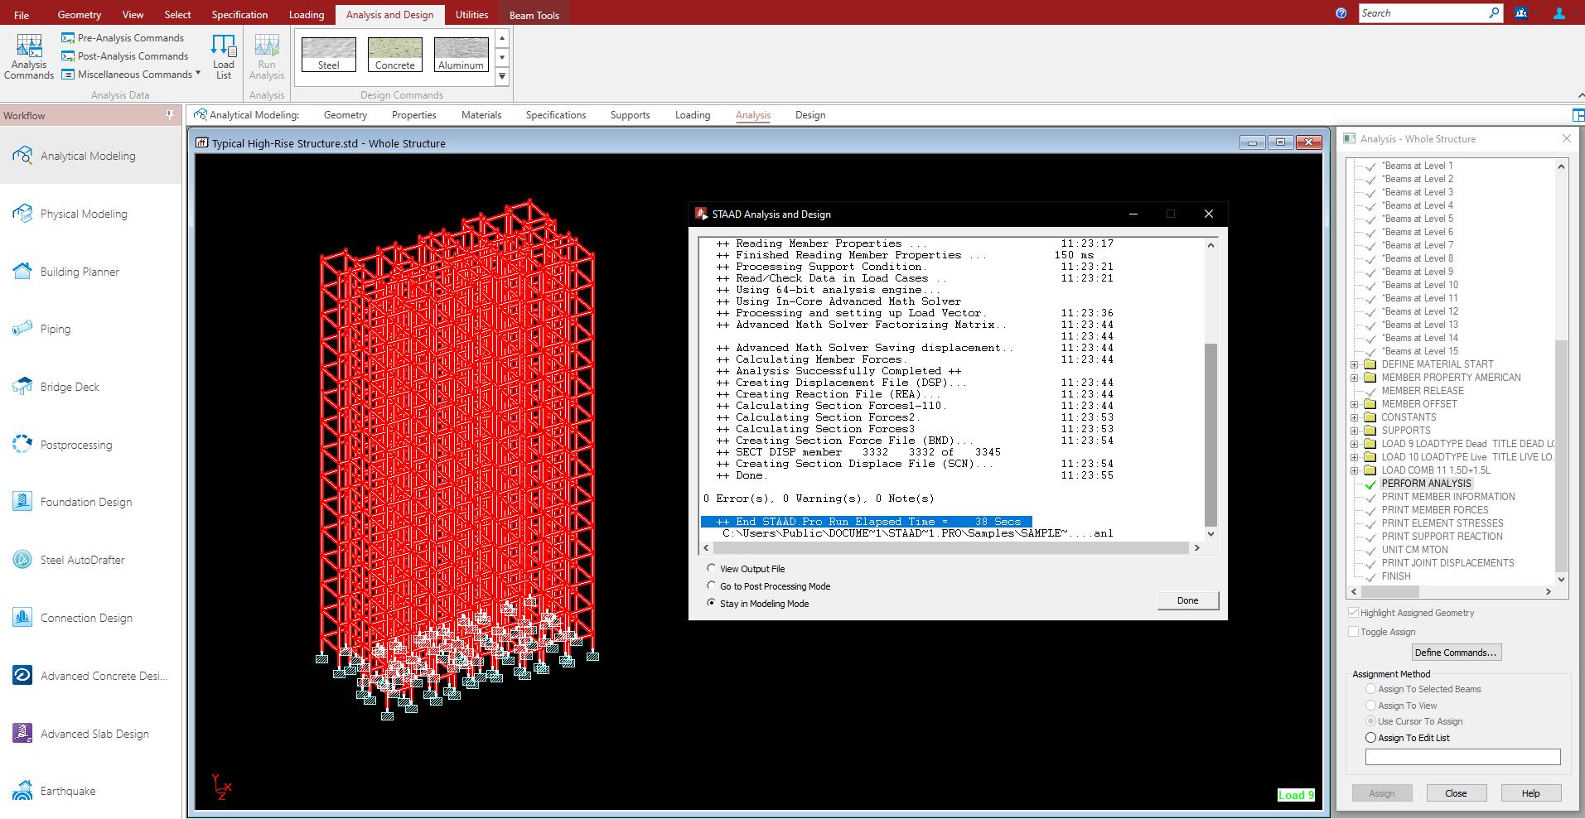Click the analysis log vertical scrollbar
Viewport: 1585px width, 819px height.
[1210, 435]
